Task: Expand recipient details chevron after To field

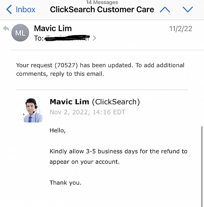Action: pyautogui.click(x=95, y=38)
